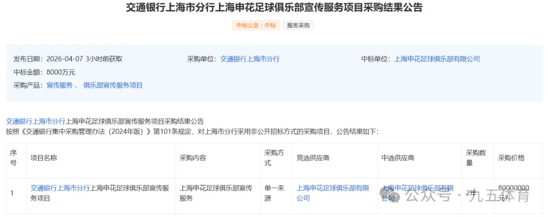Open 交通银行上海市分行 link beside 采购单位
The image size is (548, 217).
click(x=250, y=59)
